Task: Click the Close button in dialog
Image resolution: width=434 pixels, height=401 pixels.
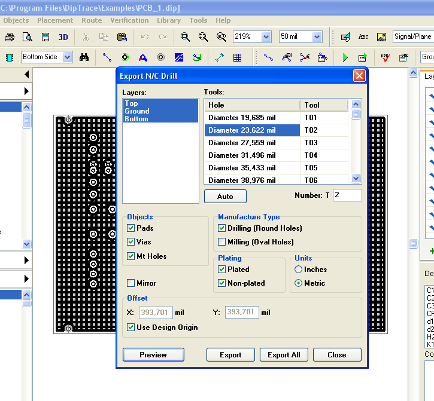Action: point(337,354)
